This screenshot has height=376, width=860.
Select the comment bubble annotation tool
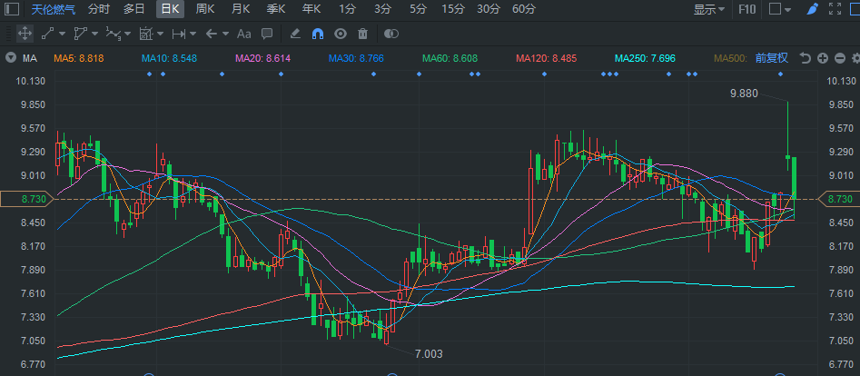267,34
